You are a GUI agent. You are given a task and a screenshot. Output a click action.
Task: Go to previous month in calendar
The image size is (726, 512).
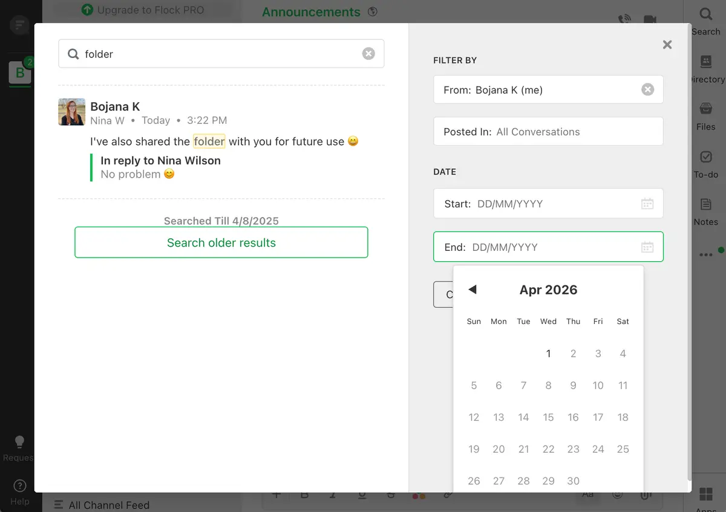[x=473, y=290]
